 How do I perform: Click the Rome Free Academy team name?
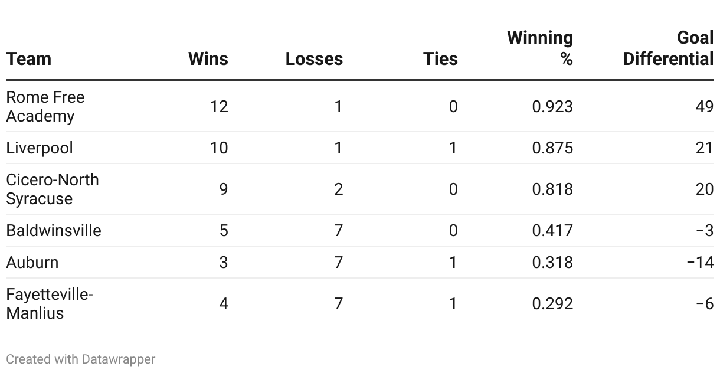point(45,107)
